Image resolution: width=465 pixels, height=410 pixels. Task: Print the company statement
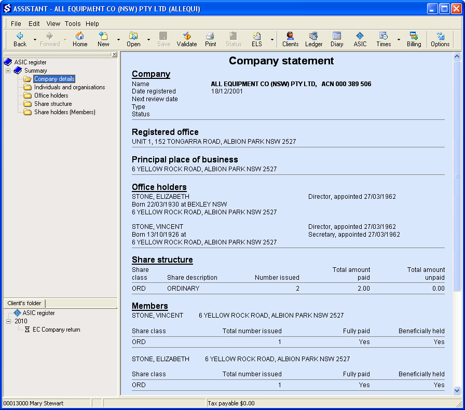(x=211, y=39)
